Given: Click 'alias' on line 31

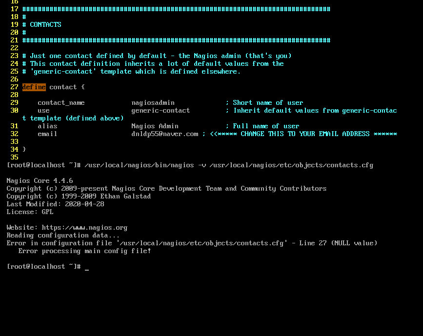Looking at the screenshot, I should pos(47,126).
